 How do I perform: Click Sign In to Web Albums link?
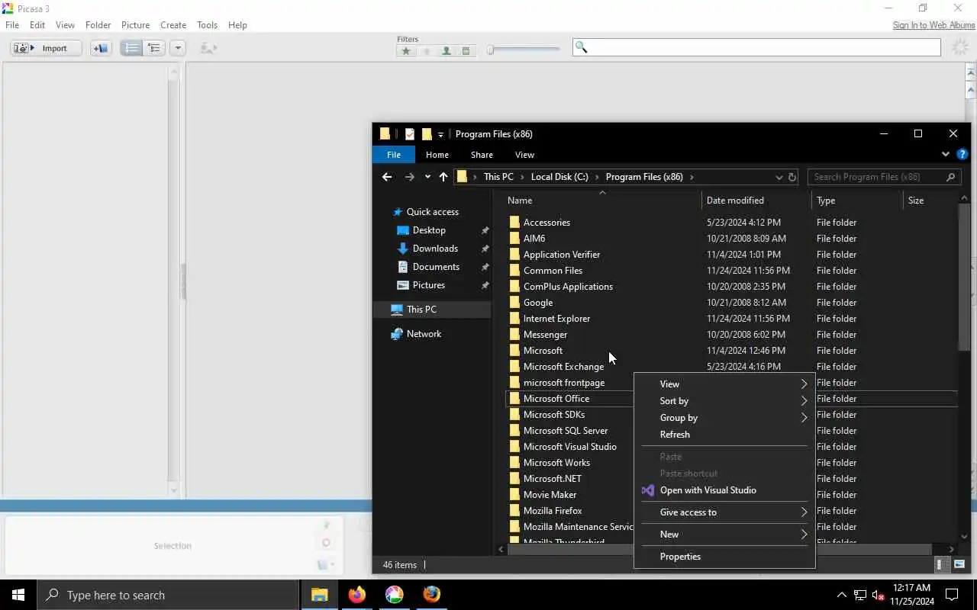(933, 25)
